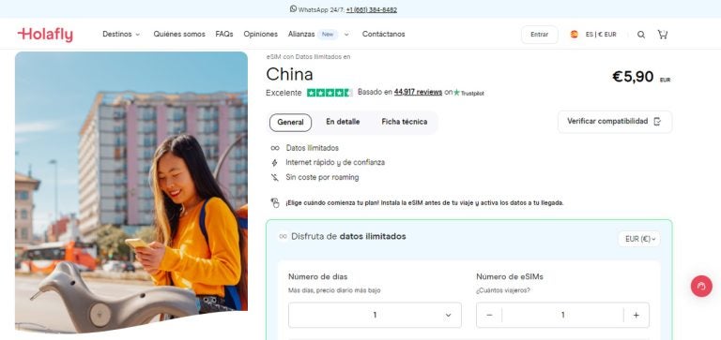Open the Holafly home logo
The width and height of the screenshot is (721, 340).
pyautogui.click(x=45, y=35)
